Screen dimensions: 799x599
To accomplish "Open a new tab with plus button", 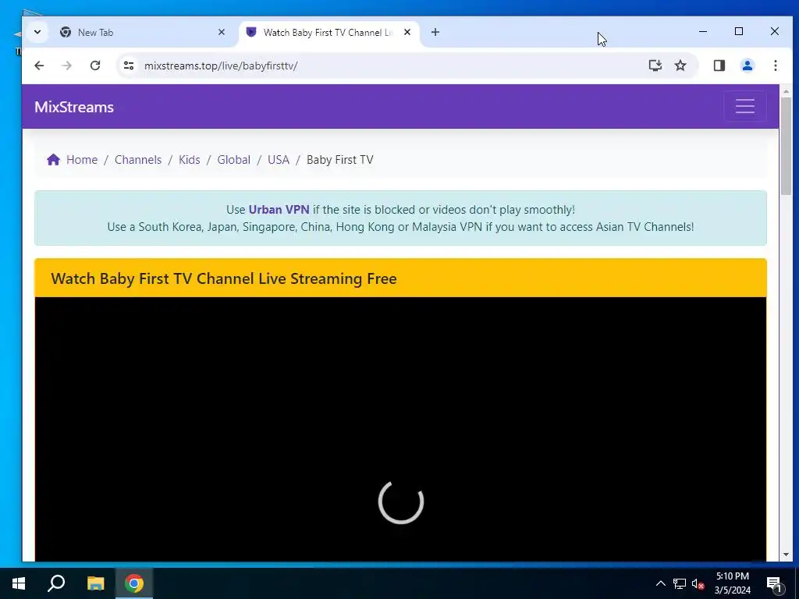I will [435, 32].
